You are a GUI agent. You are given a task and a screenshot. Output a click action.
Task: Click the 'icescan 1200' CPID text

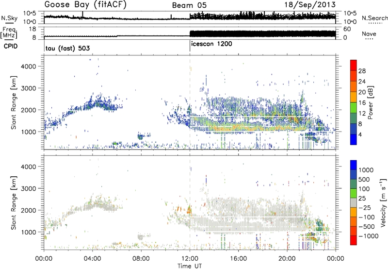point(211,44)
